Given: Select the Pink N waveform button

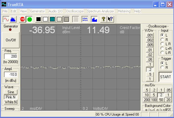Looking at the screenshot, I should pyautogui.click(x=11, y=97).
